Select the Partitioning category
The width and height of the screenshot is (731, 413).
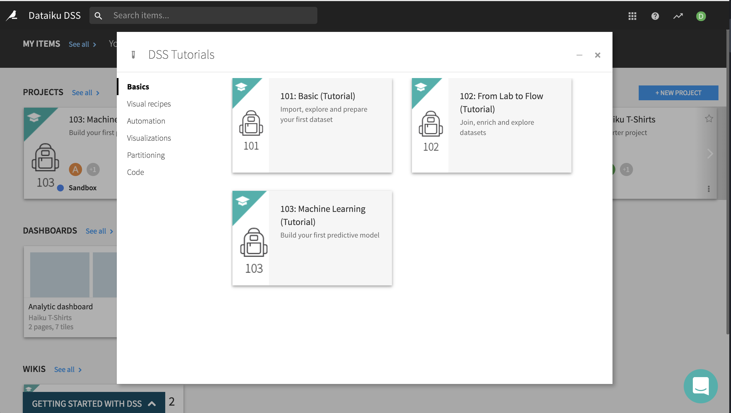click(x=146, y=155)
